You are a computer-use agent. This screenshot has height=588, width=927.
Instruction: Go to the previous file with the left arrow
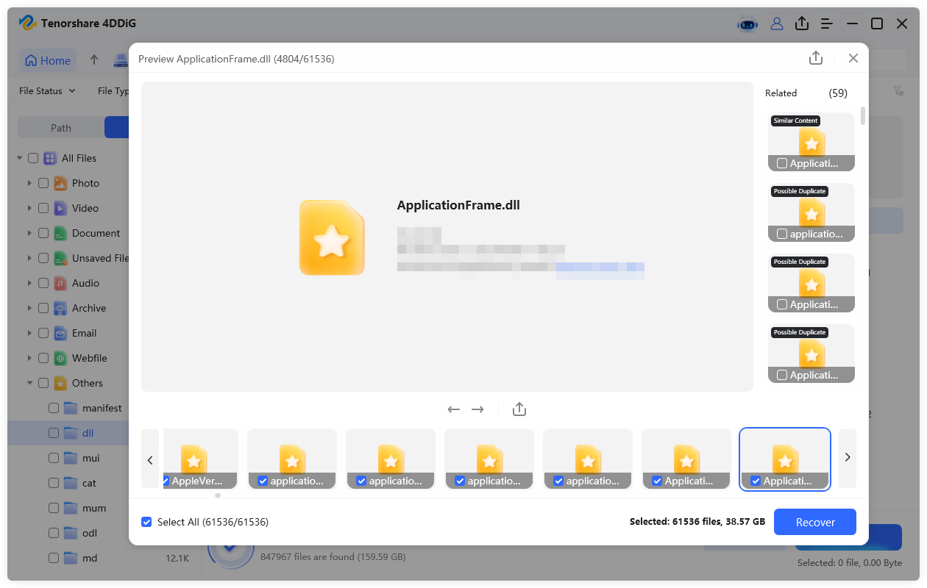(x=454, y=409)
